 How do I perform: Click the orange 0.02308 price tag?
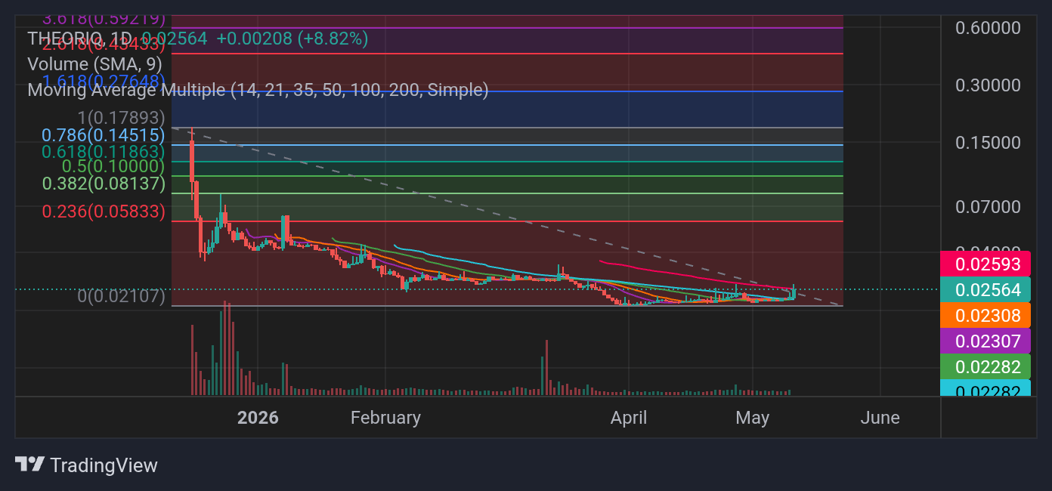[985, 316]
